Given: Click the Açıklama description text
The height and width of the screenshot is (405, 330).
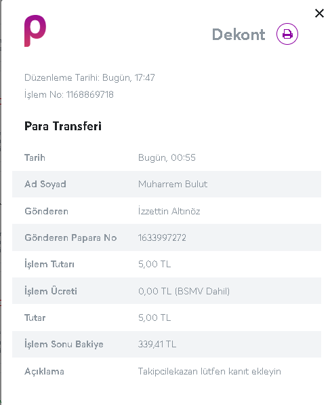Looking at the screenshot, I should tap(209, 372).
